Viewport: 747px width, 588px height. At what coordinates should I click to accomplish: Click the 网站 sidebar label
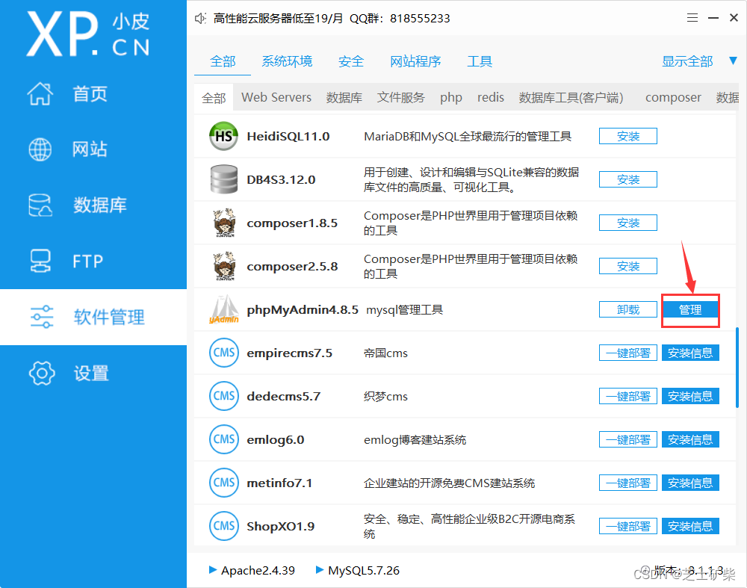click(90, 149)
